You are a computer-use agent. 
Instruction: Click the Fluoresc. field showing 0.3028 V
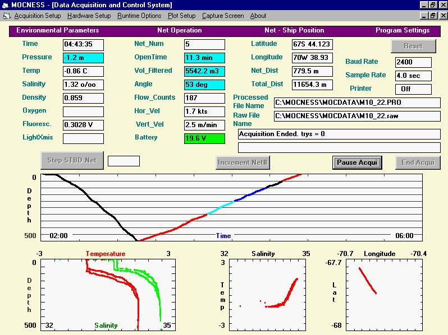tap(83, 125)
